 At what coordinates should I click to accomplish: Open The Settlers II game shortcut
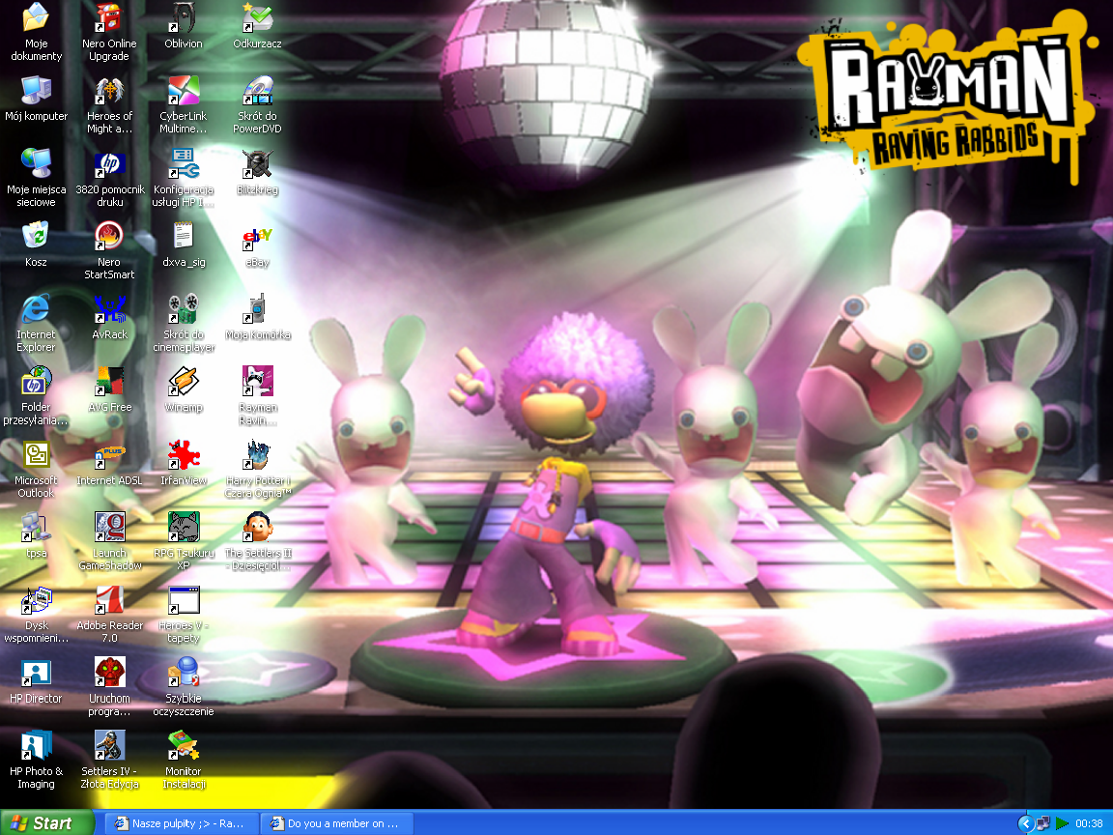click(x=257, y=527)
